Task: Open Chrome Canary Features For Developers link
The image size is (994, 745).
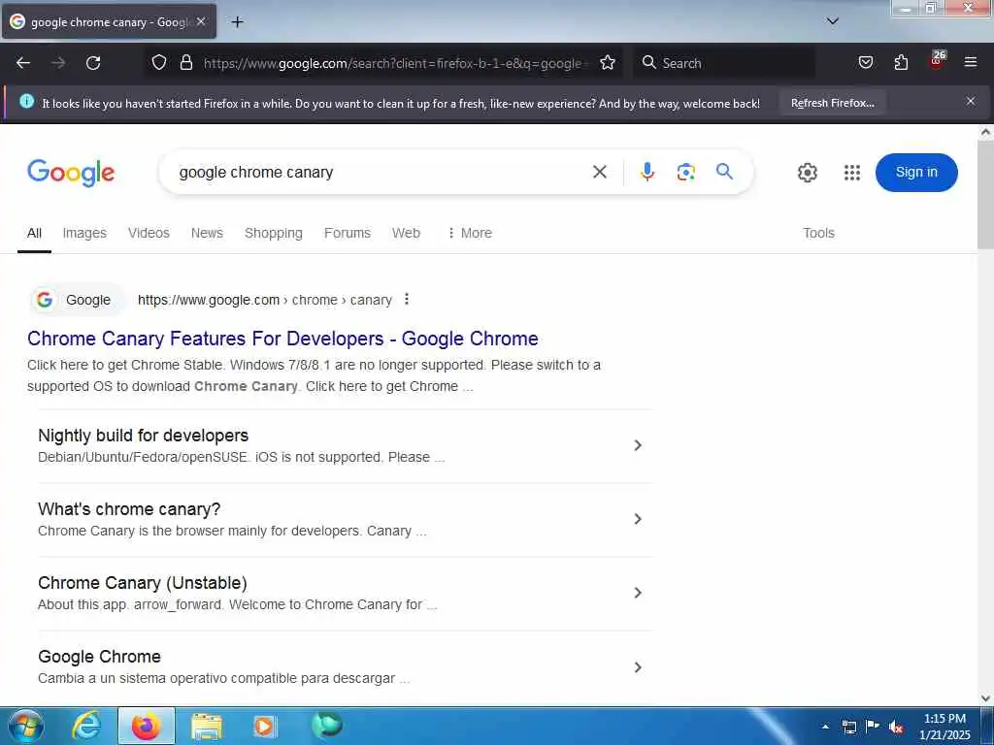Action: click(x=282, y=339)
